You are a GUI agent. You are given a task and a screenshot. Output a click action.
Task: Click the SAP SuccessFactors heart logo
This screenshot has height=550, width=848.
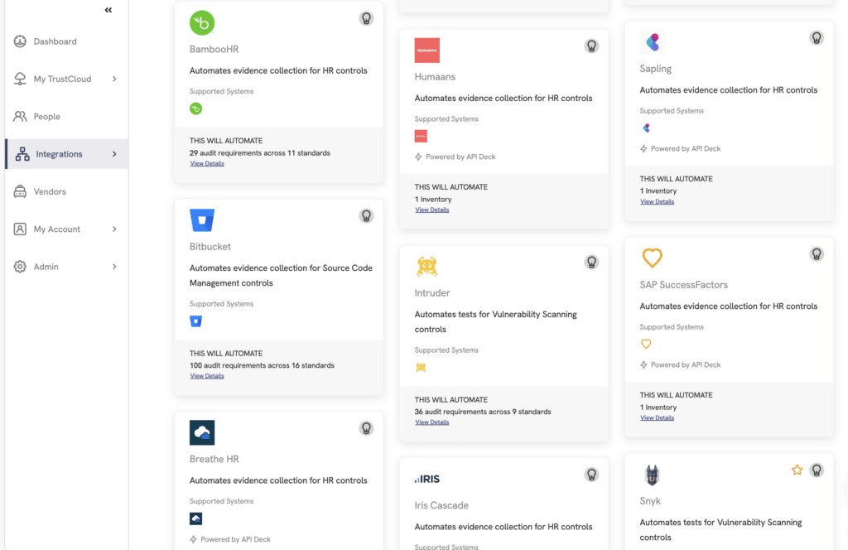[653, 258]
